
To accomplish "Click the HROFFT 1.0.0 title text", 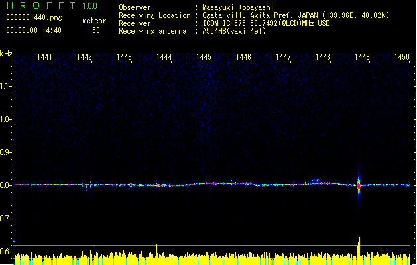I will 52,5.
